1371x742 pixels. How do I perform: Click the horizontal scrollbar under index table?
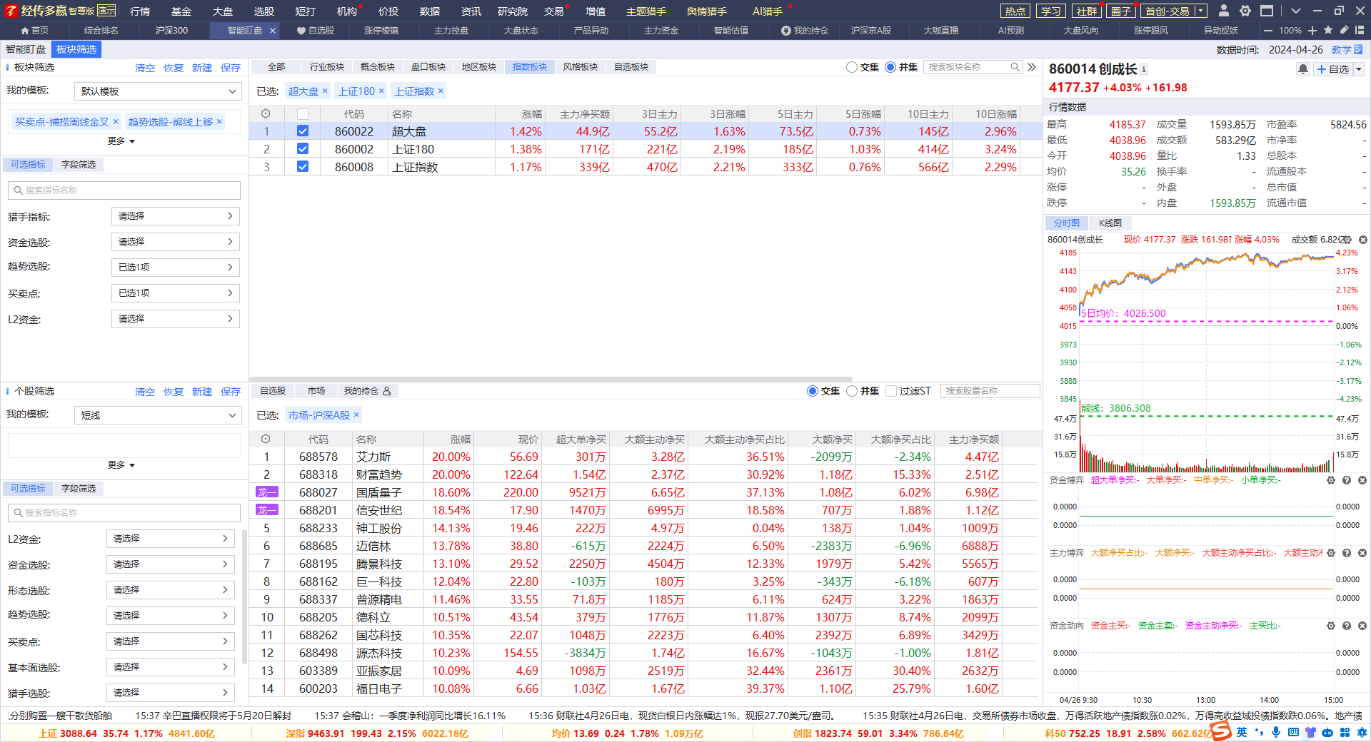point(551,380)
